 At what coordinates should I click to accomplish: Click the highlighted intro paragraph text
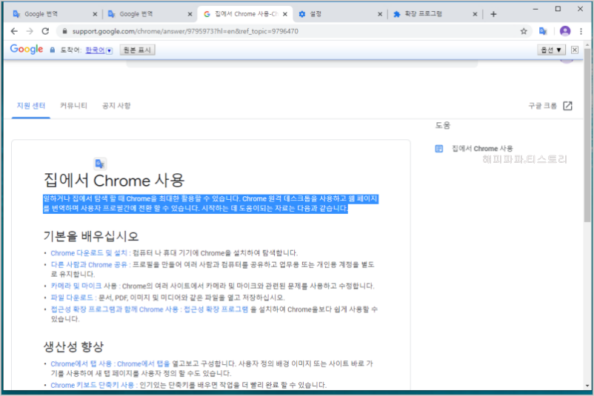[x=210, y=204]
